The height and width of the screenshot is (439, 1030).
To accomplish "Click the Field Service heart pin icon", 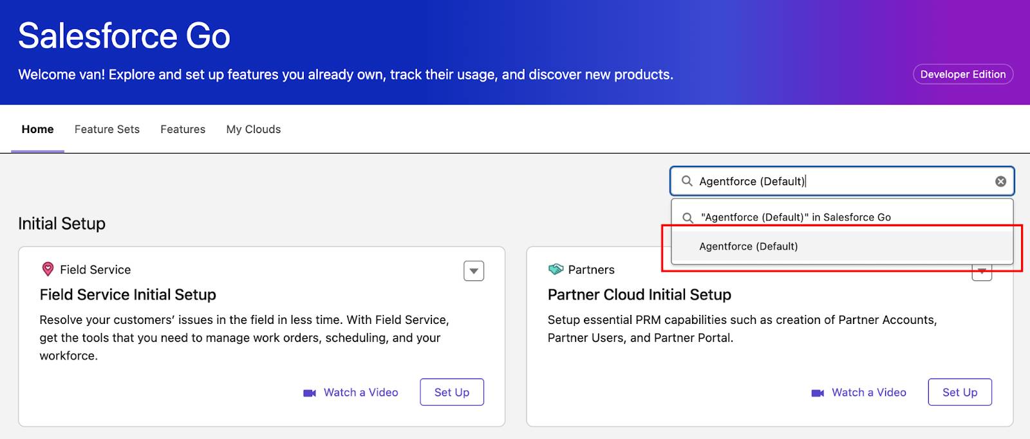I will click(x=47, y=269).
